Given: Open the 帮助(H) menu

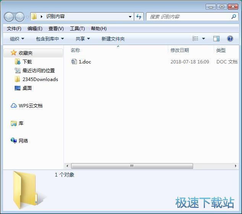Looking at the screenshot, I should pos(99,29).
